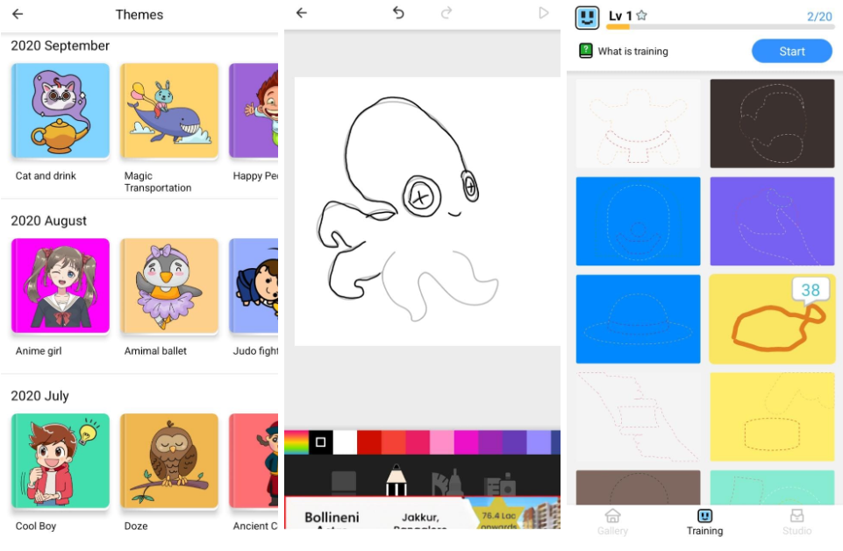Undo the last stroke on the octopus
This screenshot has height=551, width=843.
(x=397, y=14)
